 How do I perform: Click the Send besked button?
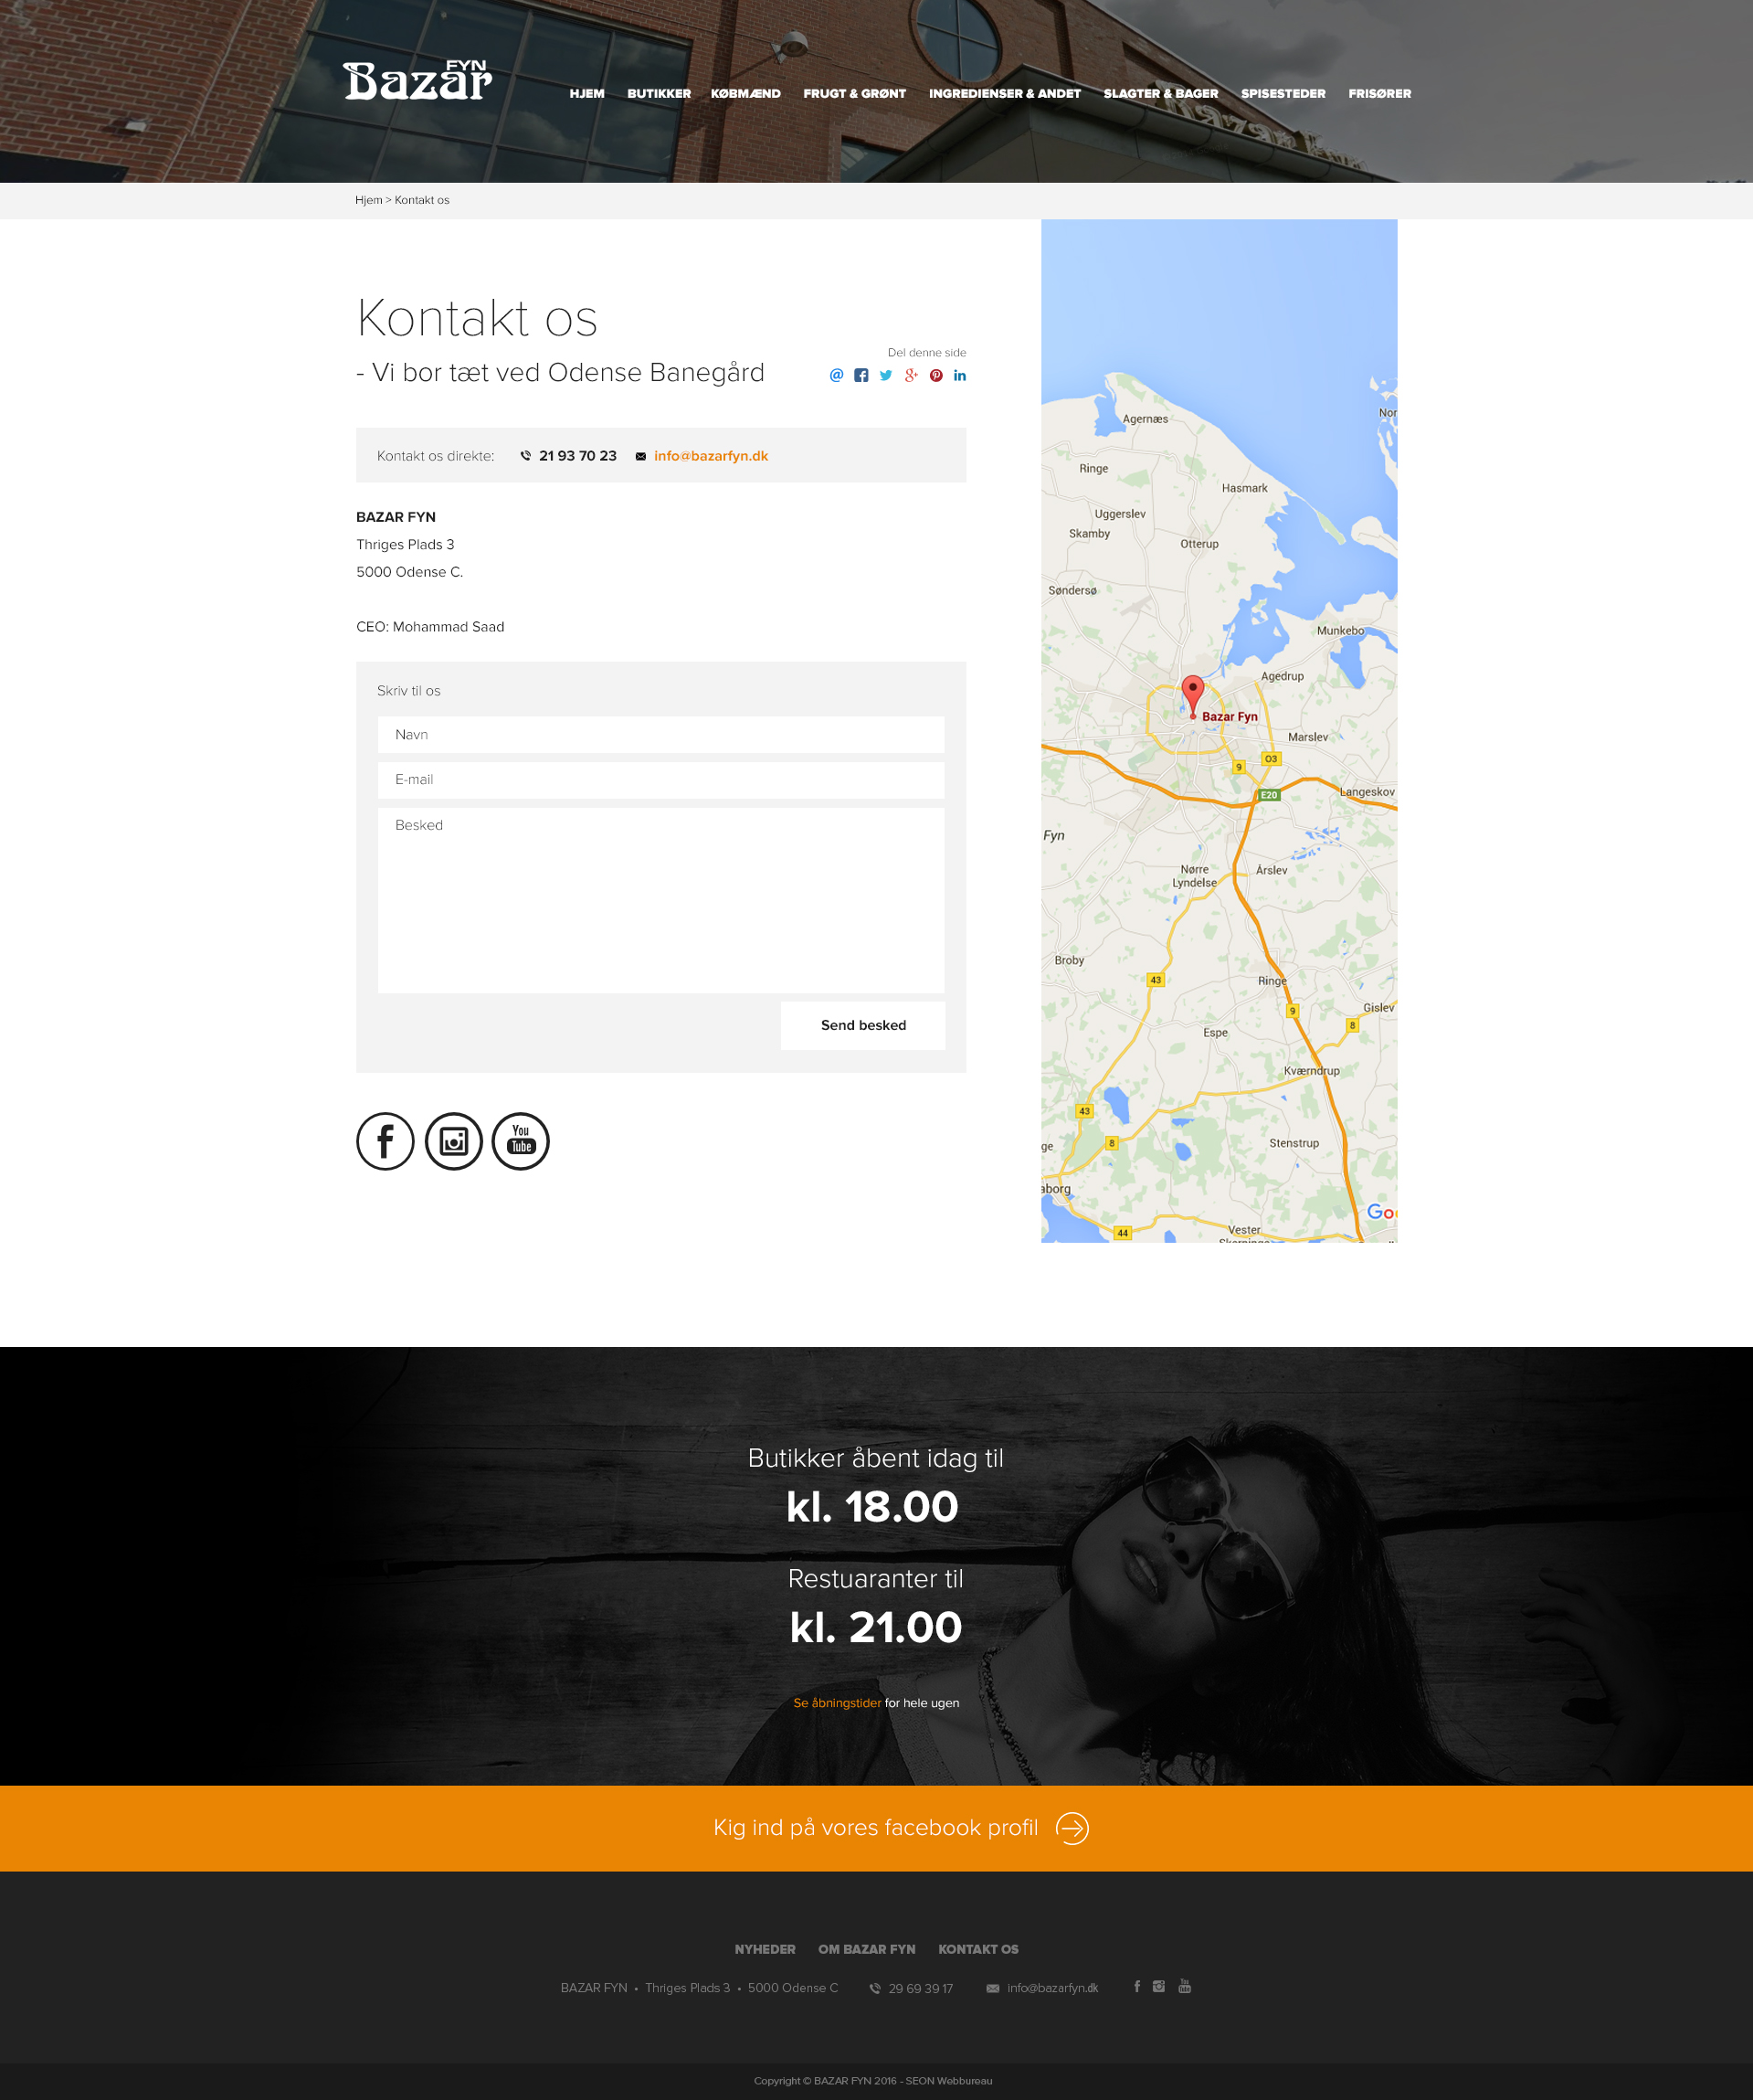pyautogui.click(x=862, y=1026)
